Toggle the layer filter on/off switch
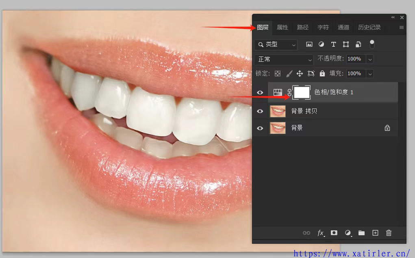The image size is (415, 258). [x=372, y=44]
